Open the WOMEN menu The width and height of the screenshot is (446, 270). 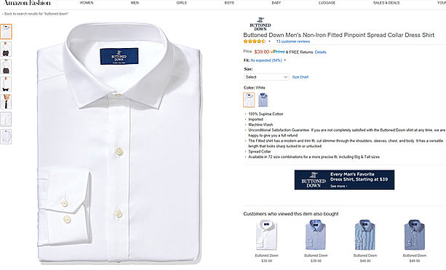click(x=87, y=3)
